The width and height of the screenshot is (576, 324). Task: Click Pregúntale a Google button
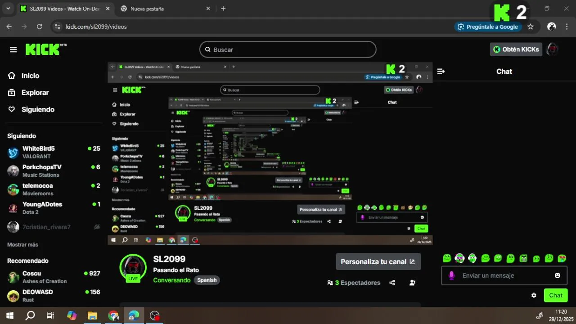pyautogui.click(x=488, y=27)
